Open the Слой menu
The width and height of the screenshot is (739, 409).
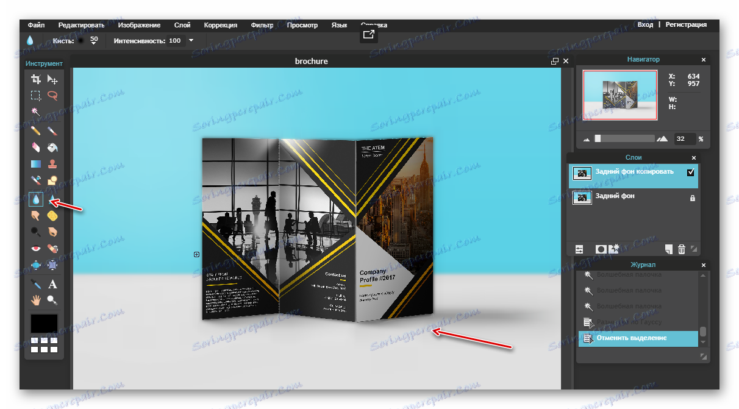tap(182, 25)
